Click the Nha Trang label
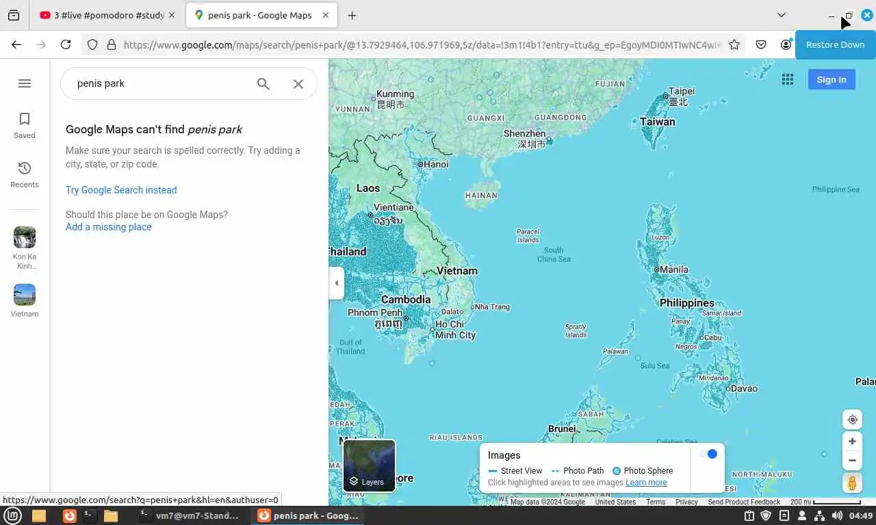 (x=491, y=307)
